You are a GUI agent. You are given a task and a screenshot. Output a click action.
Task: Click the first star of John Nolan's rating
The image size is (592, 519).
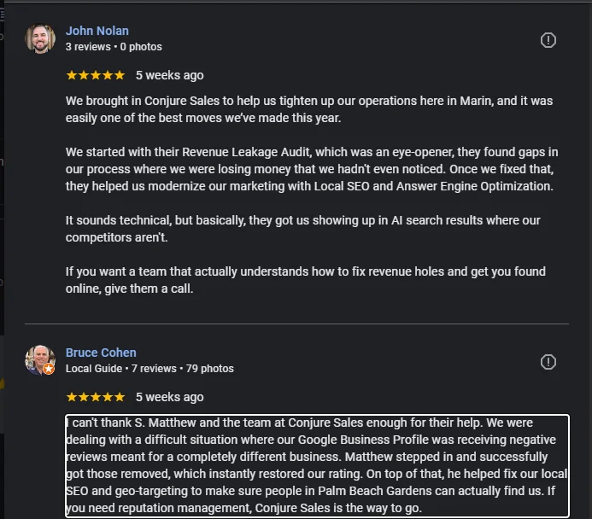point(72,75)
